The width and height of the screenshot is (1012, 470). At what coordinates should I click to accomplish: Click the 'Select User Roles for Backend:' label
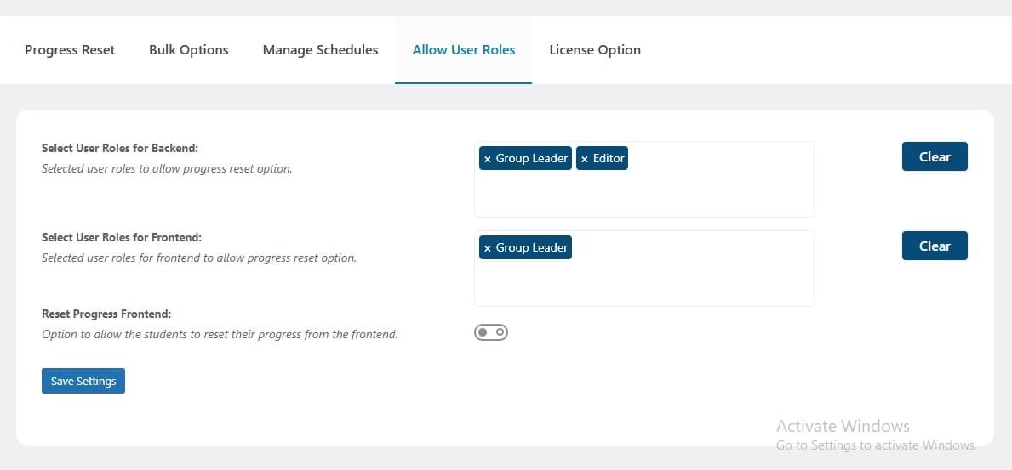point(120,148)
